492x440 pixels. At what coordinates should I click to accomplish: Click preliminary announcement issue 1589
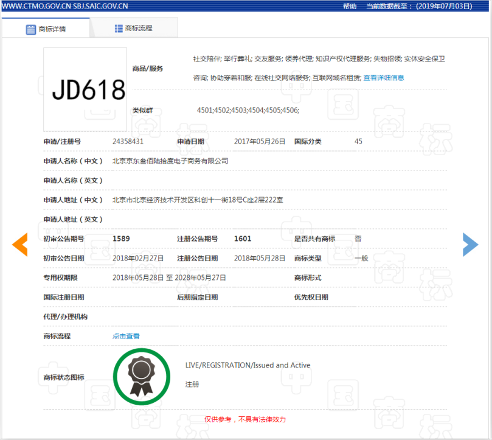point(121,239)
